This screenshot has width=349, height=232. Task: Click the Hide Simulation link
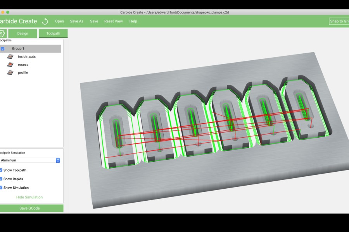29,197
